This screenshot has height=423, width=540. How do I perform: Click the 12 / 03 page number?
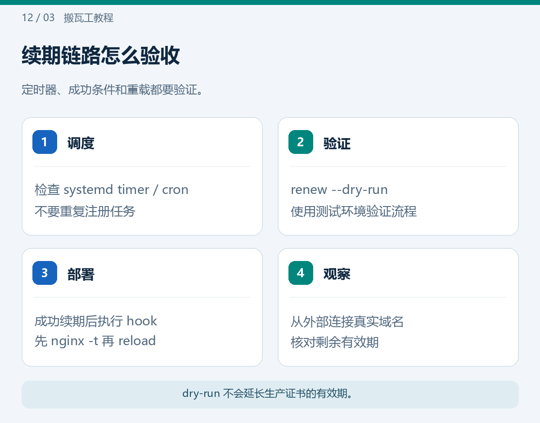click(38, 18)
